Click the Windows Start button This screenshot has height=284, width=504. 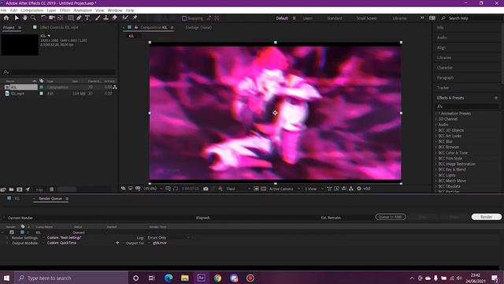pos(6,278)
